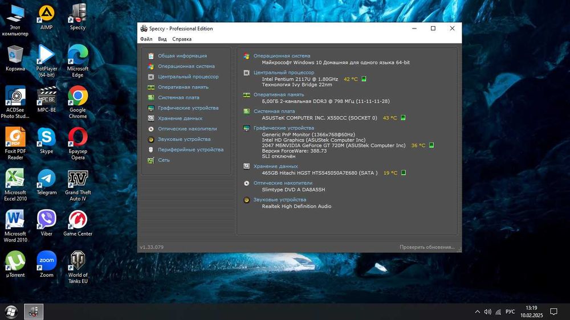Click the Системная плата heading in summary
Image resolution: width=570 pixels, height=320 pixels.
coord(274,111)
